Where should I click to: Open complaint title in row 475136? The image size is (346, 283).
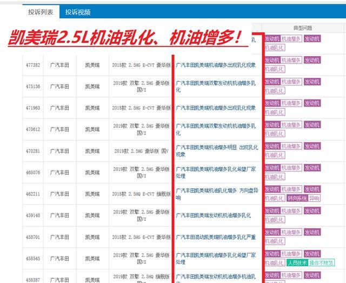coord(216,87)
